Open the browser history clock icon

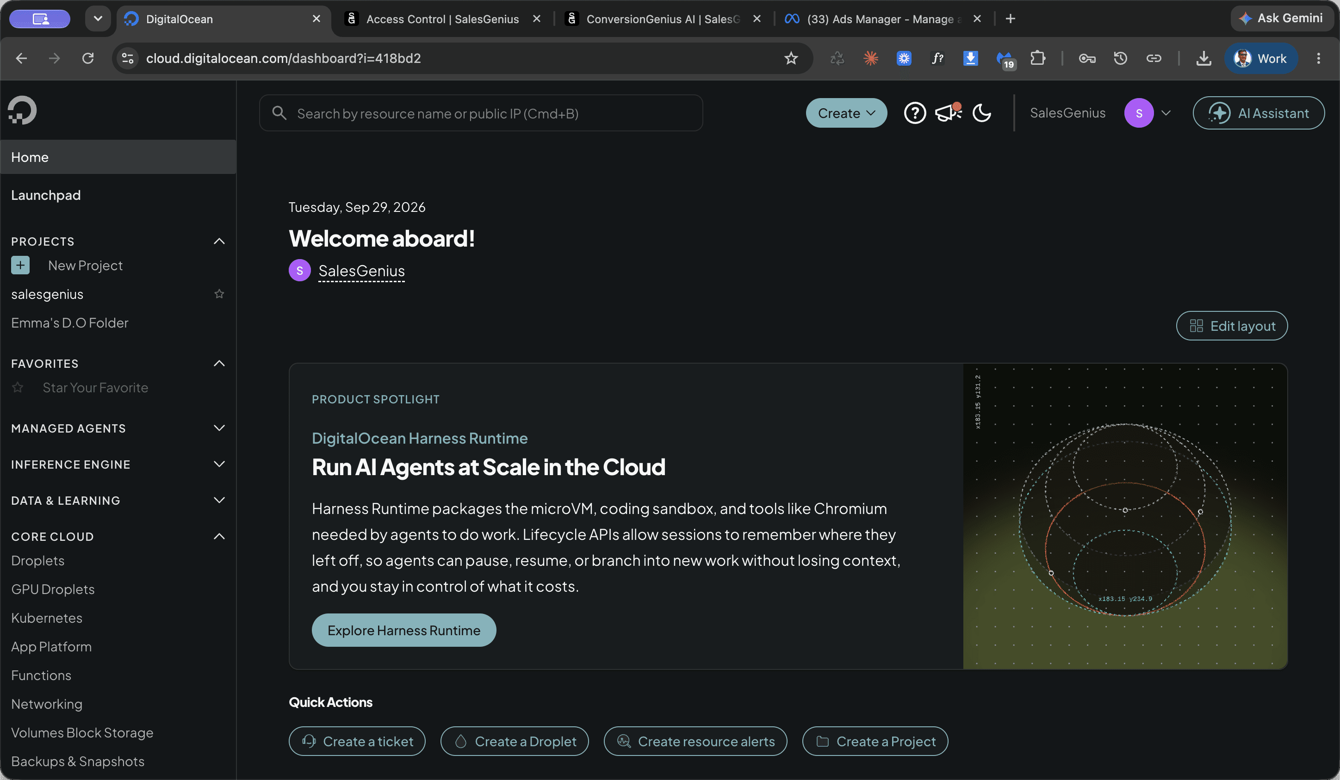coord(1120,58)
